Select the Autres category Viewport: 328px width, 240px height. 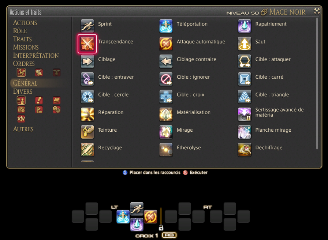point(23,129)
